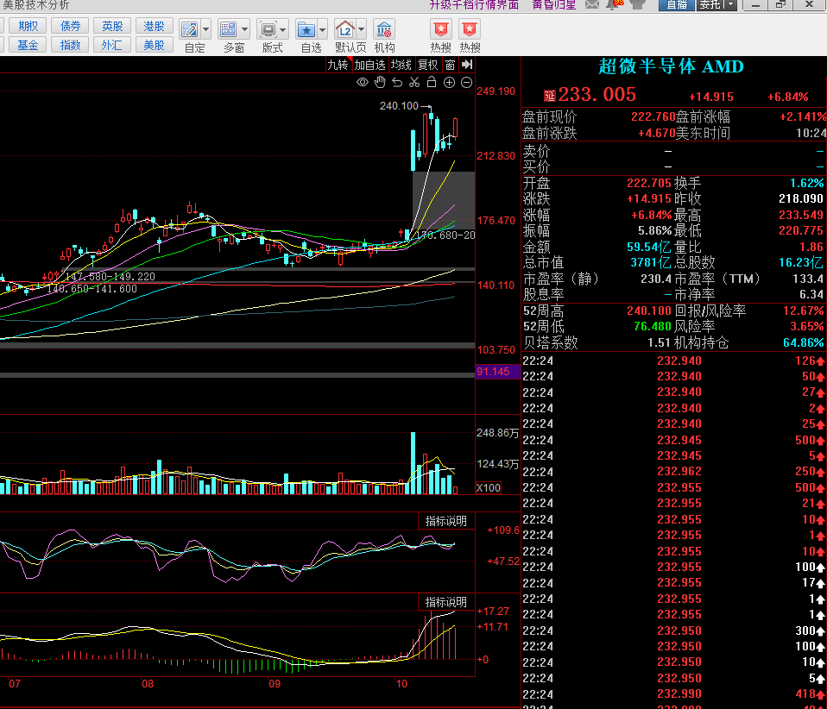
Task: Click the 总市值 value 3781亿
Action: pyautogui.click(x=650, y=262)
